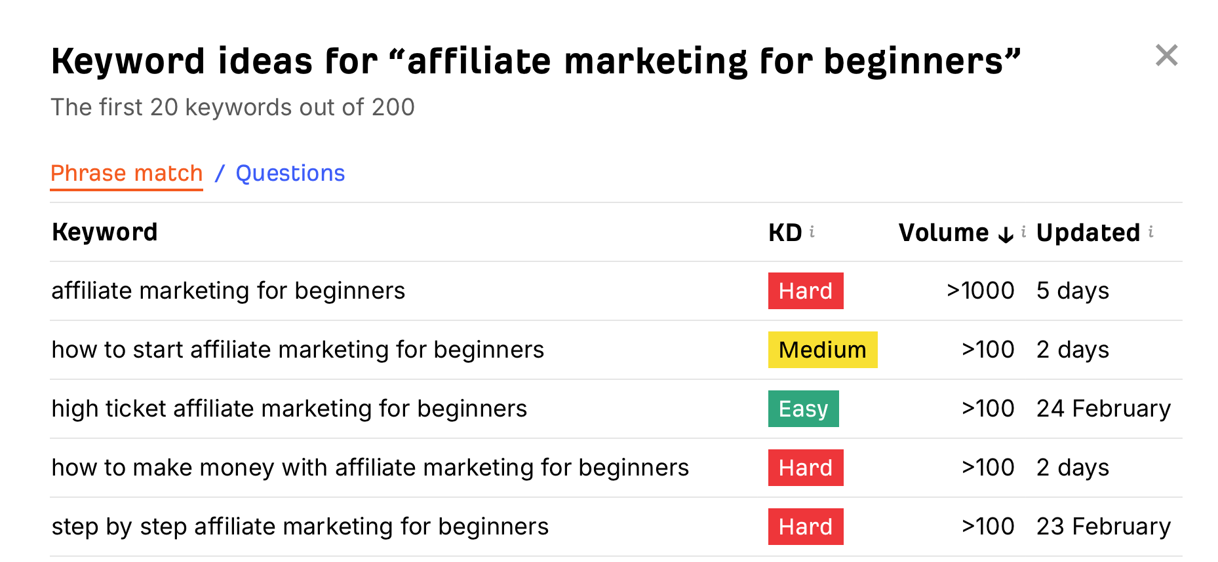Select 'how to make money with affiliate marketing for beginners'
This screenshot has width=1218, height=562.
[370, 467]
